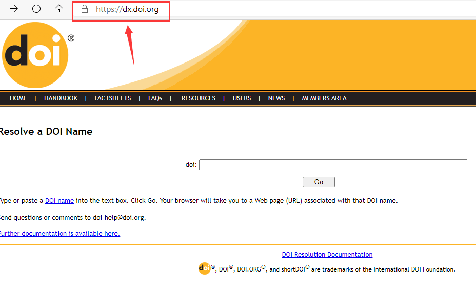
Task: Click the doi text input box
Action: 333,165
